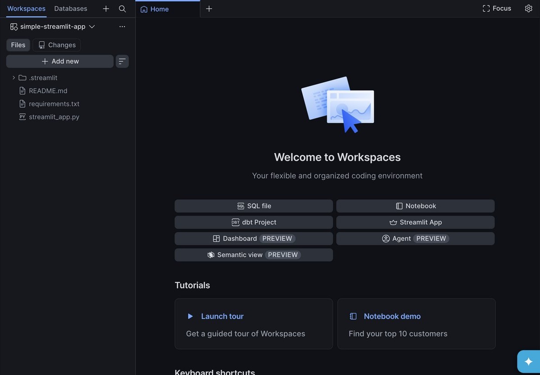Screen dimensions: 540x375
Task: Switch to the Databases tab
Action: [x=71, y=9]
